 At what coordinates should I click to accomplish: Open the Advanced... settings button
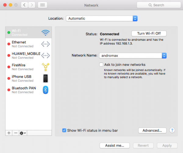click(x=152, y=131)
